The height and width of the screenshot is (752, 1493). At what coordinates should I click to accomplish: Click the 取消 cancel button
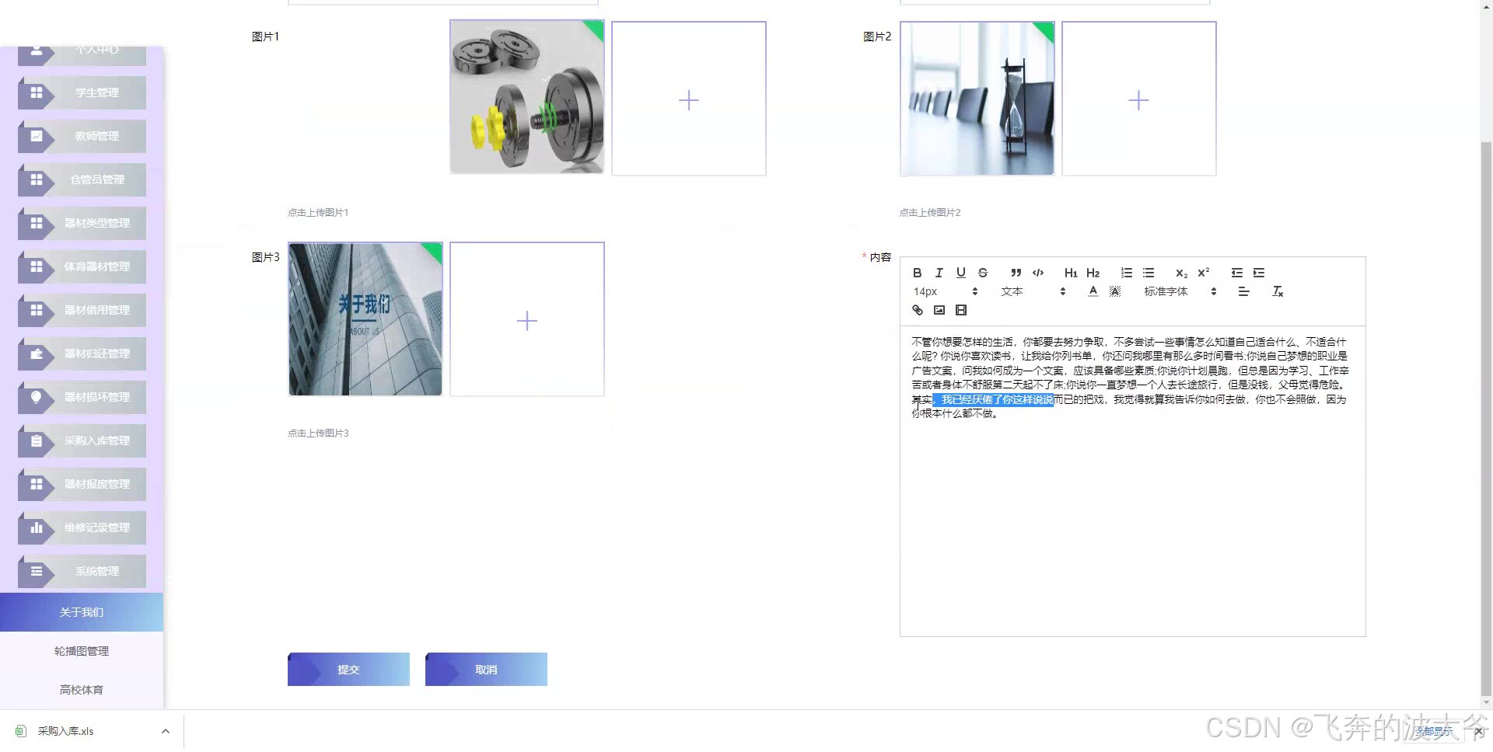click(x=486, y=669)
